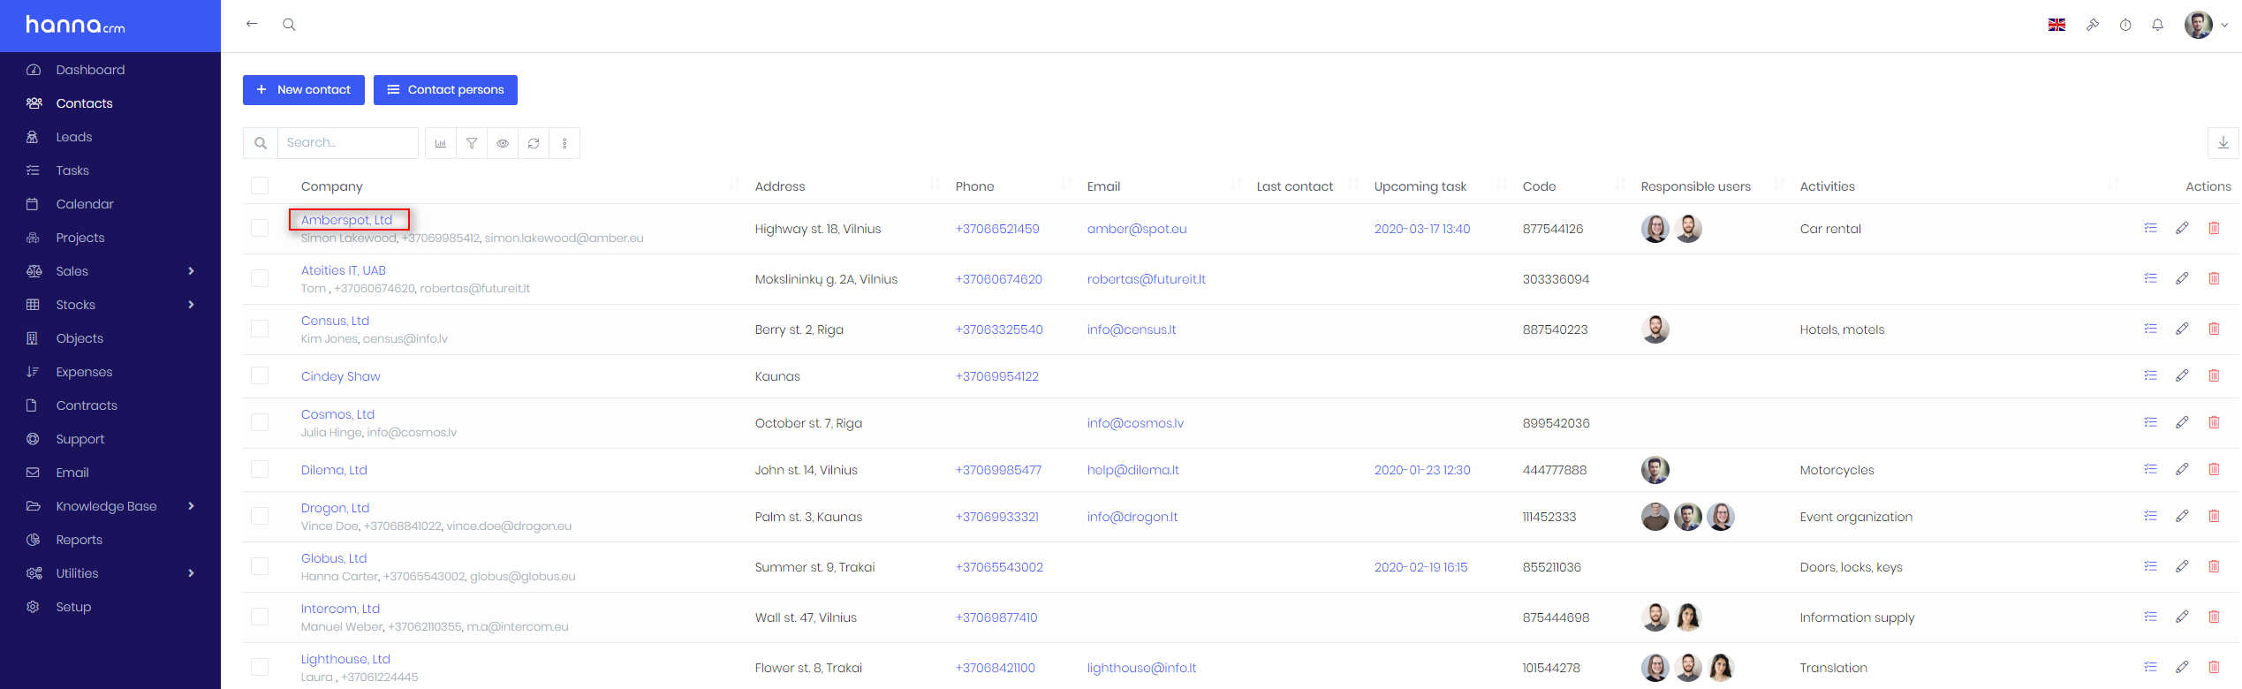Image resolution: width=2242 pixels, height=689 pixels.
Task: Open tasks list icon for Amberspot row
Action: click(2150, 228)
